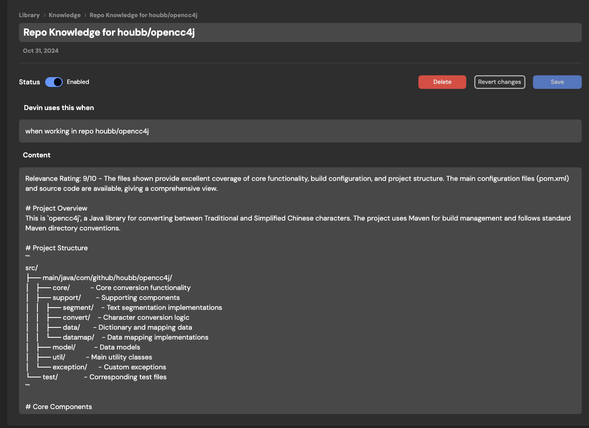Click the '# Project Structure' heading text

tap(56, 248)
